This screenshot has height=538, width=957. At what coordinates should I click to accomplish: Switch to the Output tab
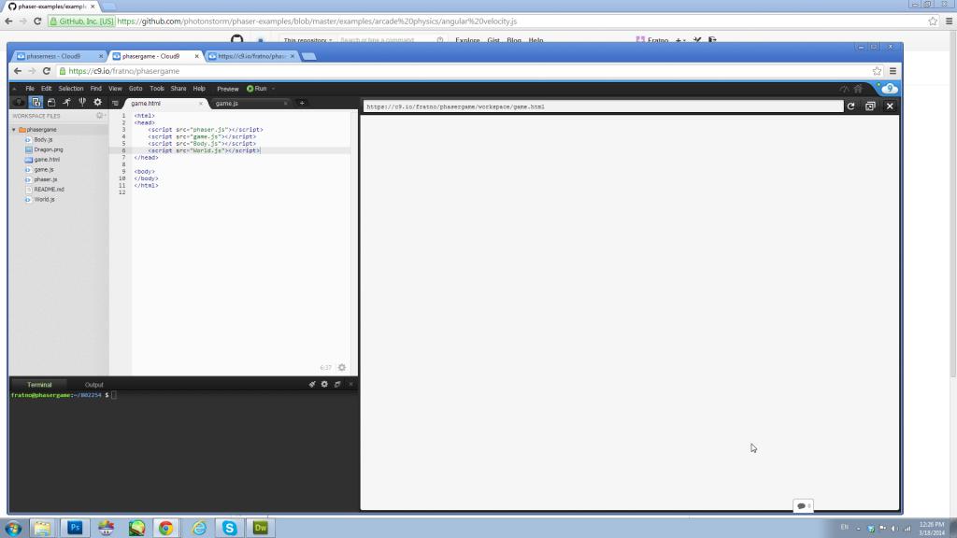pos(94,385)
